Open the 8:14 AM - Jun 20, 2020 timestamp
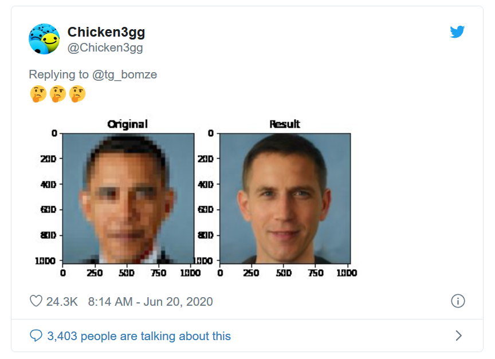This screenshot has width=495, height=359. pos(150,301)
